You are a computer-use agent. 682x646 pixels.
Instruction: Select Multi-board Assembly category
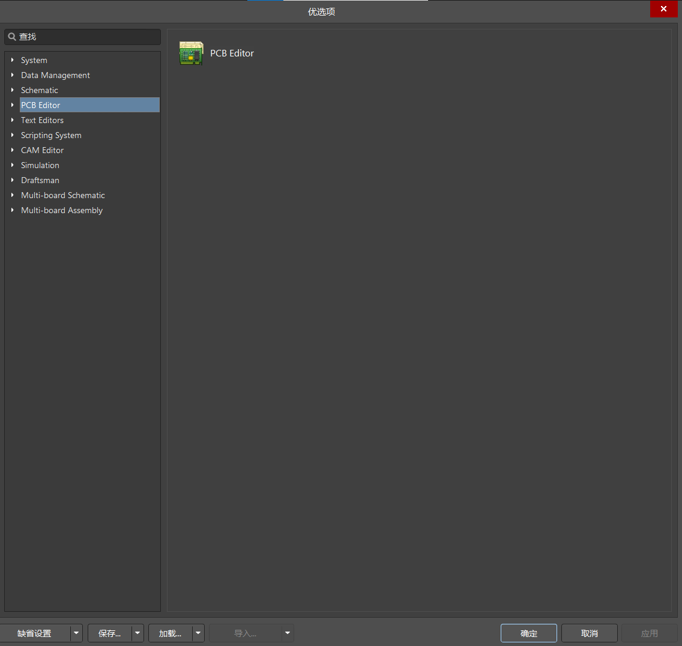pos(62,211)
